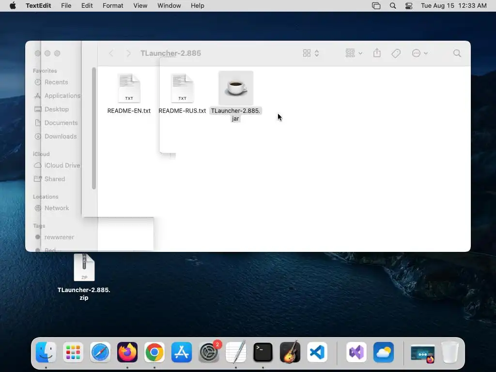This screenshot has width=496, height=372.
Task: Click the README-RUS.txt file name label
Action: (182, 111)
